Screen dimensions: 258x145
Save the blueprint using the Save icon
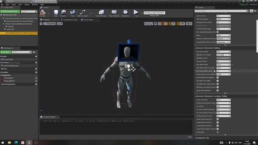pyautogui.click(x=56, y=12)
